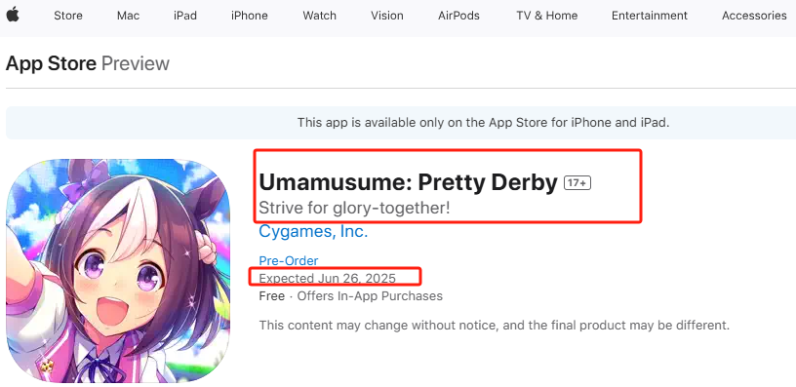The width and height of the screenshot is (796, 387).
Task: Click the Offers In-App Purchases text
Action: (370, 295)
